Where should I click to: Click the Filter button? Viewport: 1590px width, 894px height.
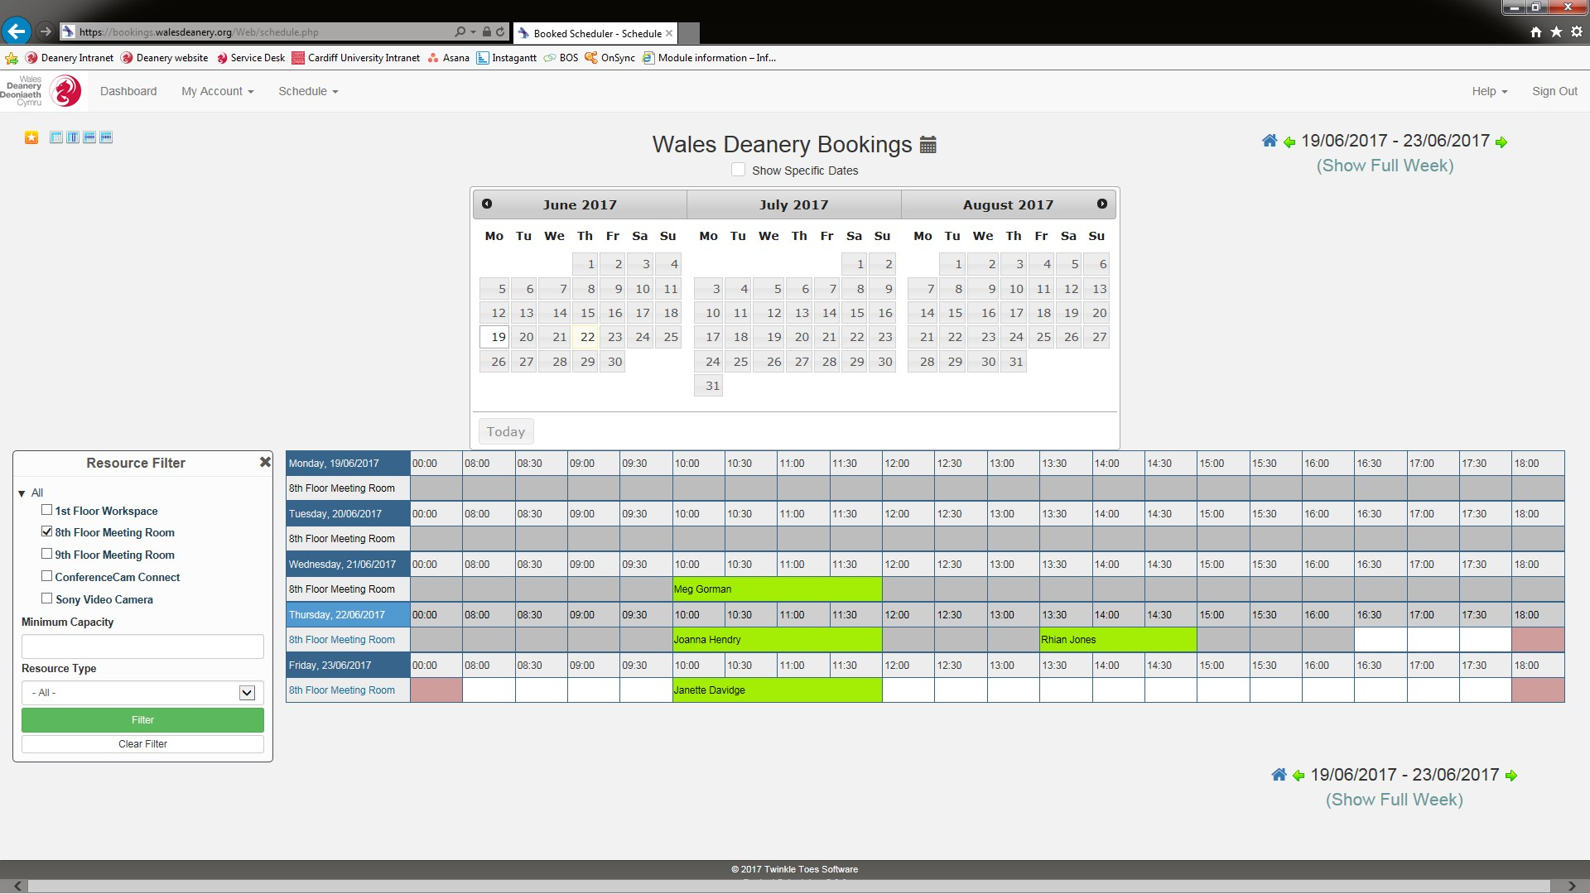(142, 719)
